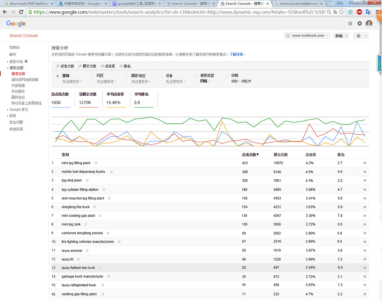Open the 查询 filter dropdown 无过滤条件
Image resolution: width=382 pixels, height=300 pixels.
[72, 82]
